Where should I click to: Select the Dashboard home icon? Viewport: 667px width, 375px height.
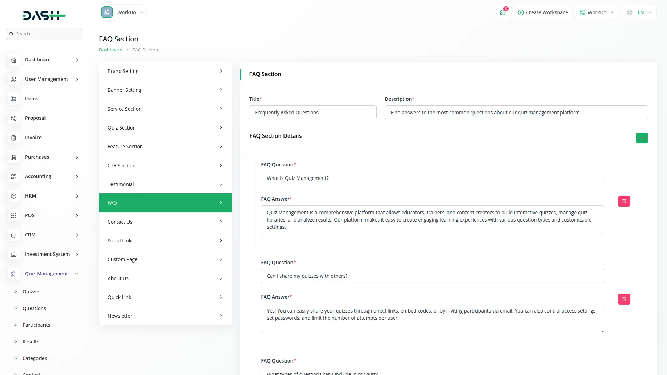14,60
